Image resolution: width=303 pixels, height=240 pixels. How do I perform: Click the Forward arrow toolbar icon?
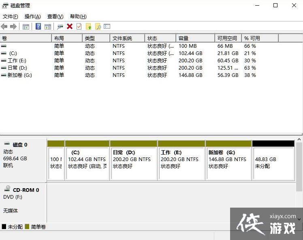(x=13, y=26)
